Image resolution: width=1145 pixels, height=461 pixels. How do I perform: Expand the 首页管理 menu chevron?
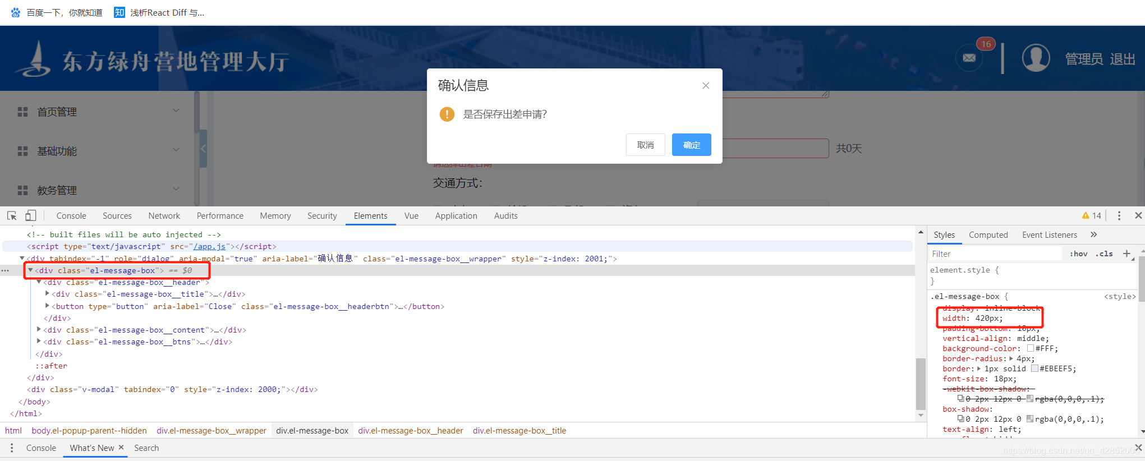pyautogui.click(x=176, y=110)
